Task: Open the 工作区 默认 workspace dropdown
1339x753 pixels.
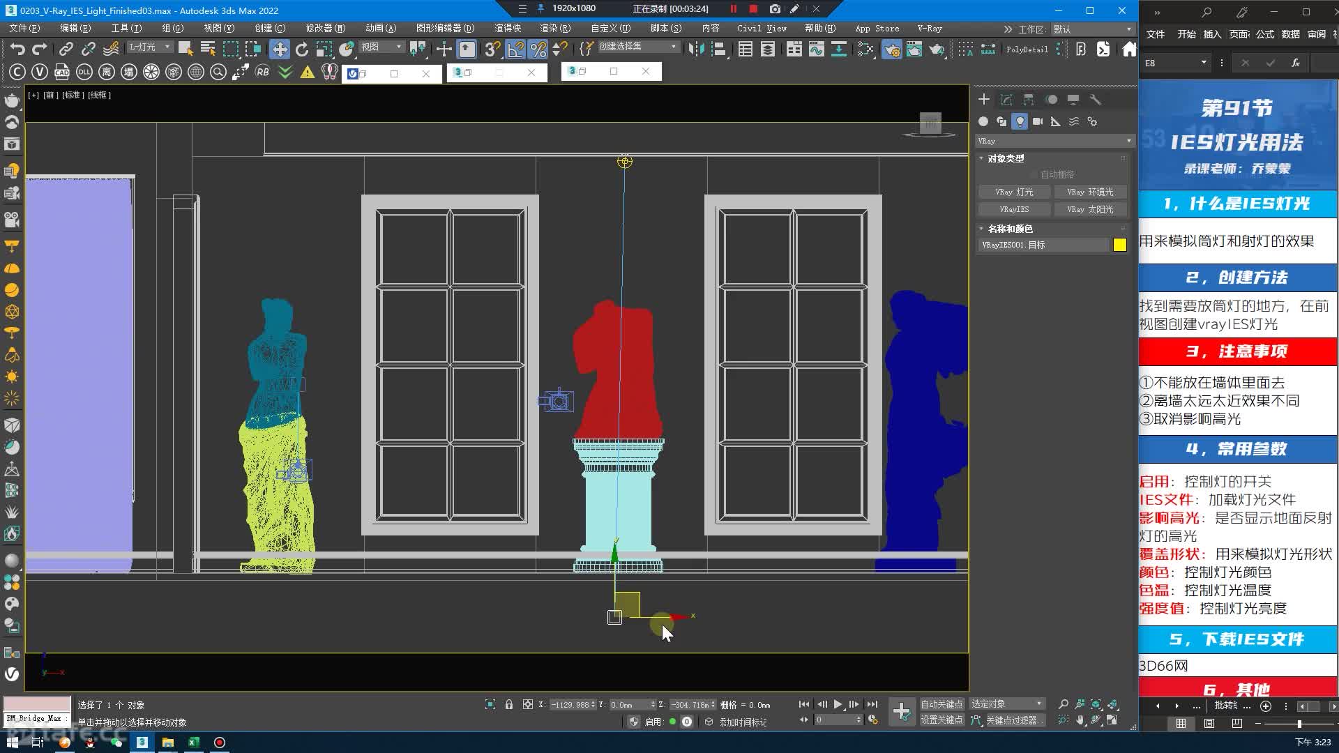Action: [1092, 29]
